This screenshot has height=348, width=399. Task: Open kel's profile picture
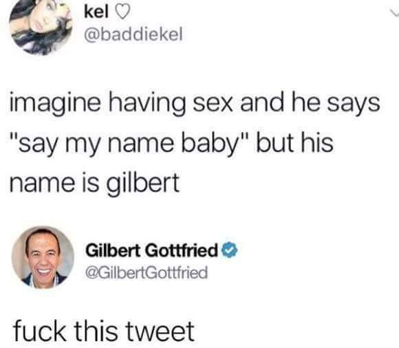coord(42,25)
